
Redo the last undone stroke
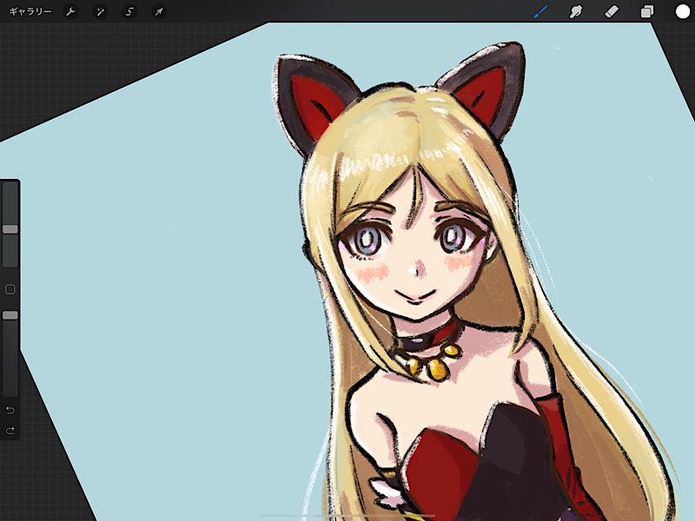click(x=10, y=430)
